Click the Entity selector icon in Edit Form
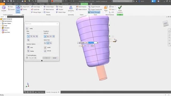Screen dimensions: 171x96 click(27, 29)
